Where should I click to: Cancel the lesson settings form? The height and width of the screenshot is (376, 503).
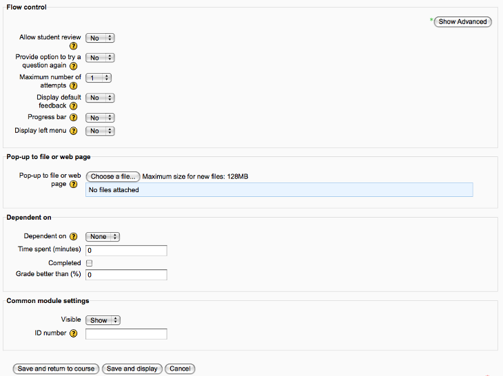(x=180, y=369)
